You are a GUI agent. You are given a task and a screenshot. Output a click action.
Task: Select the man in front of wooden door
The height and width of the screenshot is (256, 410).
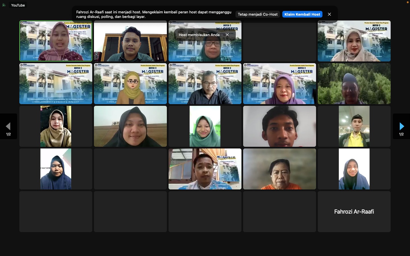click(130, 41)
